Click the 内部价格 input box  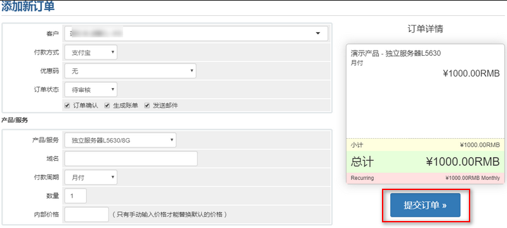coord(87,215)
